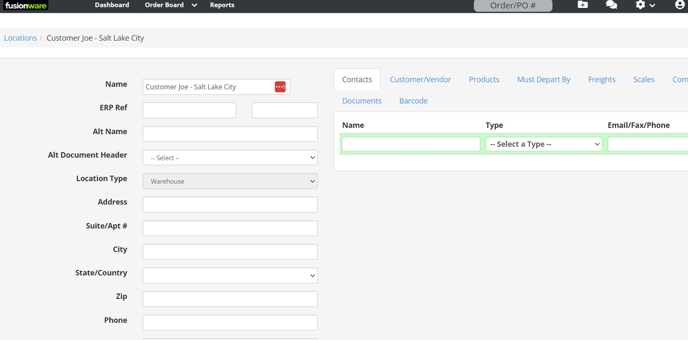Screen dimensions: 688x340
Task: Open the user account profile icon
Action: pos(679,5)
